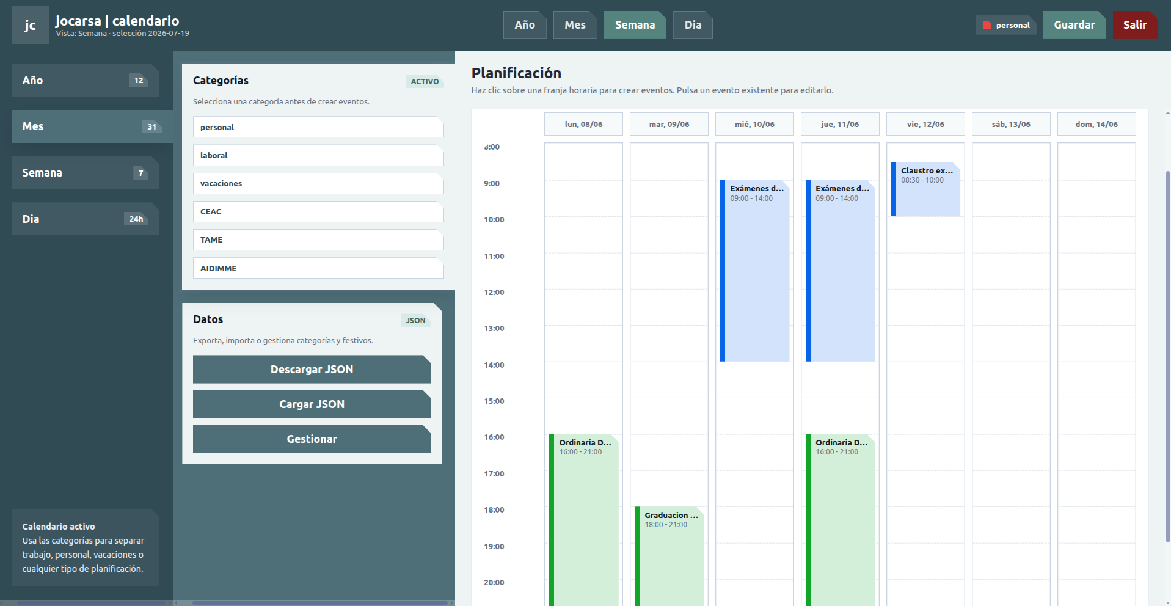Select the laboral category
Viewport: 1171px width, 606px height.
[318, 155]
